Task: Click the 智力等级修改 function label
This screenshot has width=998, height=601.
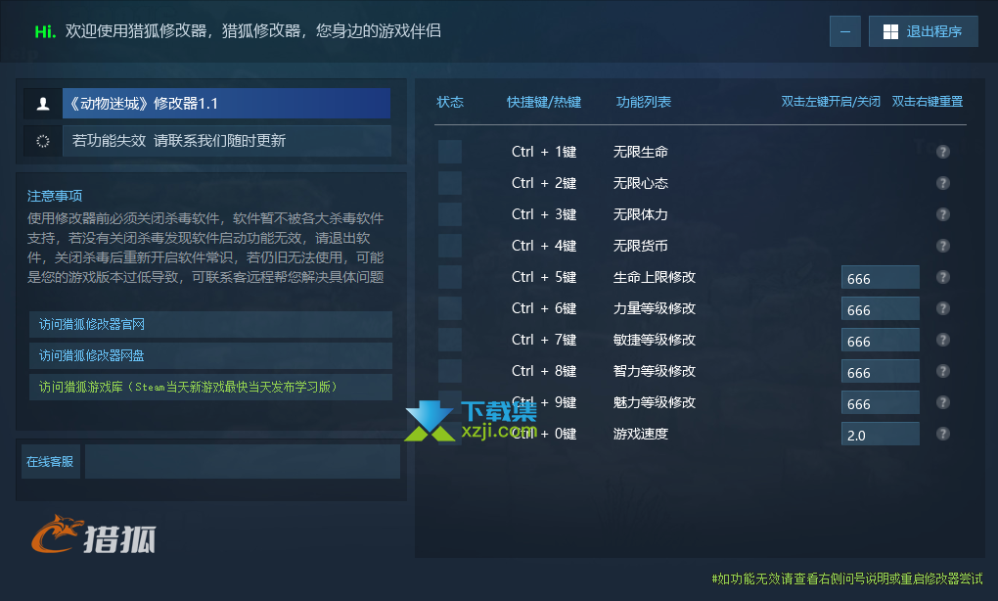Action: click(x=655, y=371)
